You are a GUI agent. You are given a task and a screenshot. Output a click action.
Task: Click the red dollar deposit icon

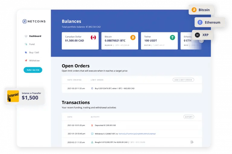92,125
